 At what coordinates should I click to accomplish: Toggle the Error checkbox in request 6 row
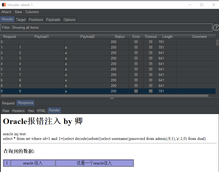136,80
